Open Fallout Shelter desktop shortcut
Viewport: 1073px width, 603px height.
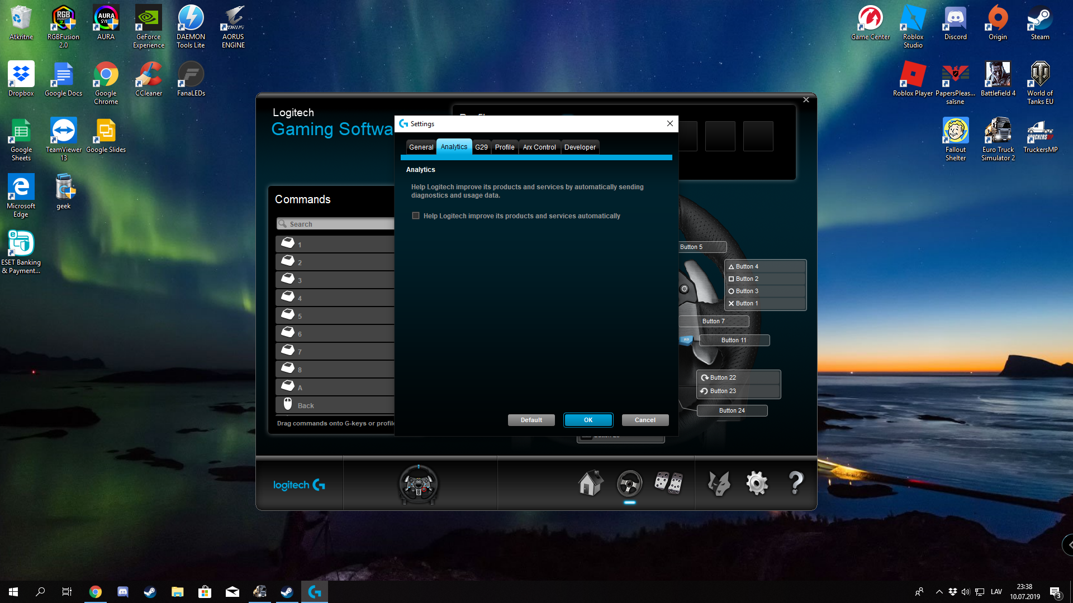click(955, 139)
